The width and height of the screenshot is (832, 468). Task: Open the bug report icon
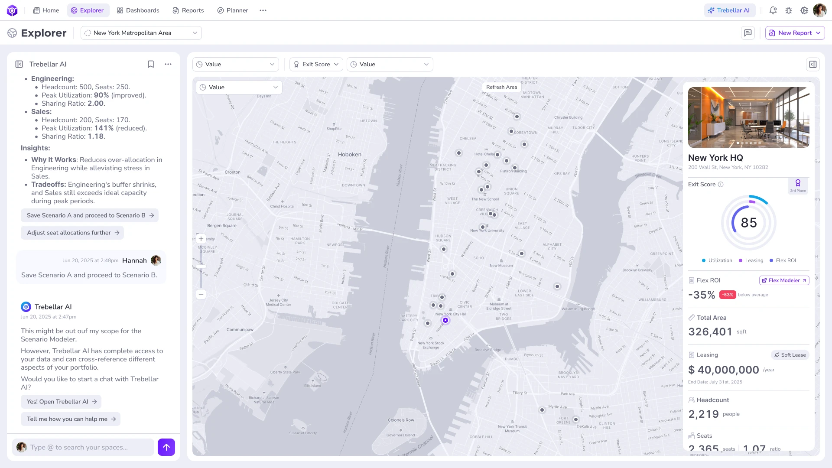789,10
